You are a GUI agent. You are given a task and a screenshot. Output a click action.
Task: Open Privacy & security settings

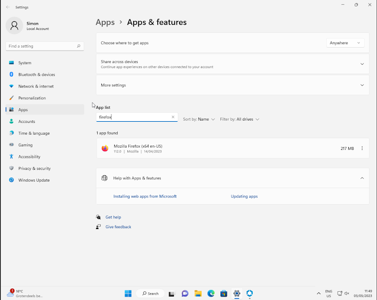click(x=45, y=168)
